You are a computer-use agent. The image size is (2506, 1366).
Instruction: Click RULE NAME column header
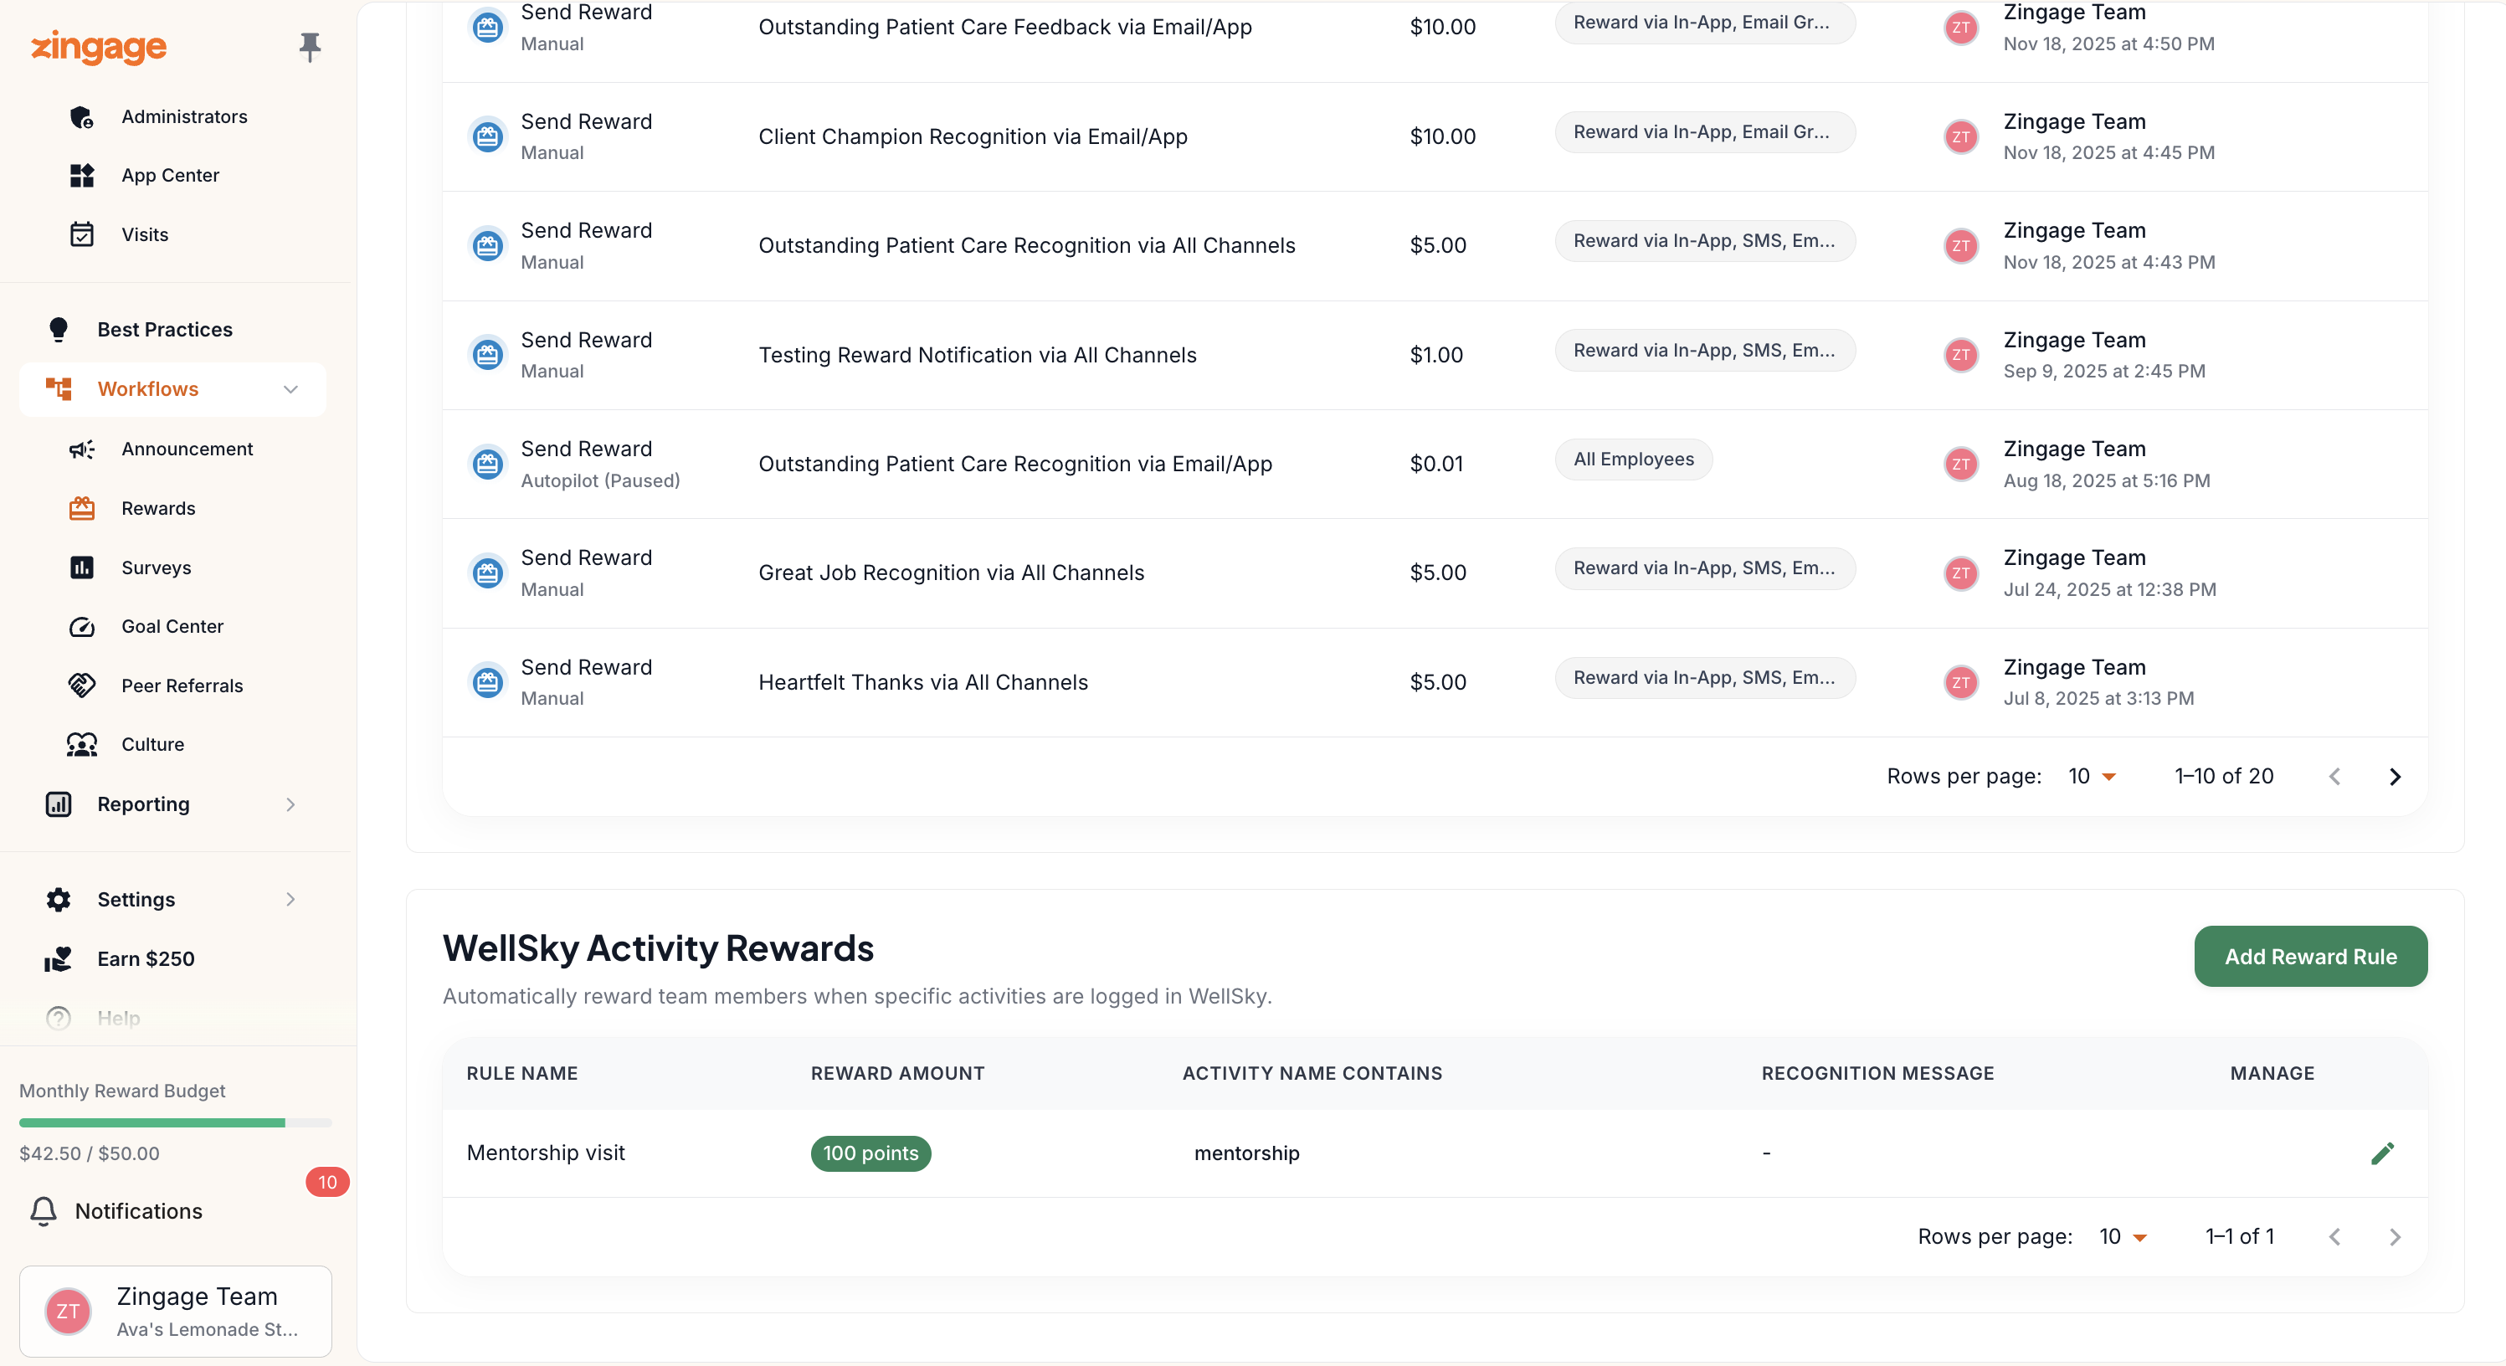[x=522, y=1073]
